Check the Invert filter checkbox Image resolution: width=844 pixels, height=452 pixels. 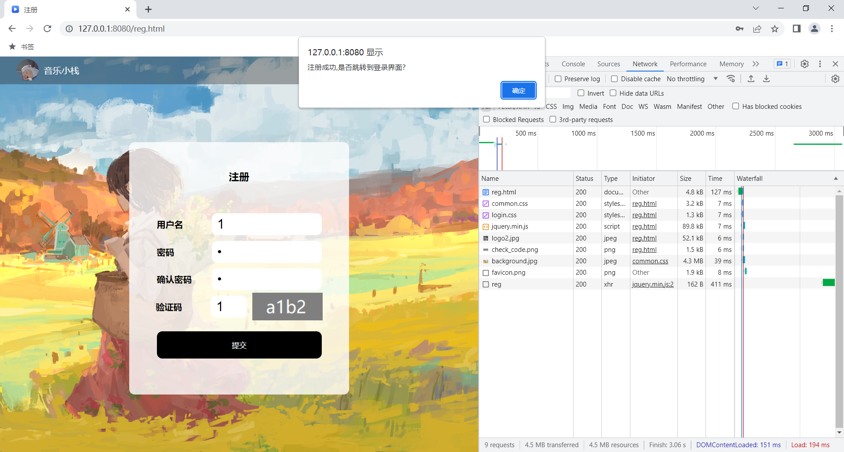581,93
